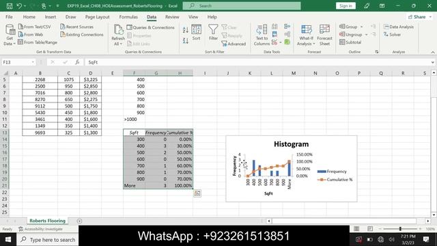Click the Quick Analysis icon below the table
This screenshot has height=246, width=437.
(197, 193)
